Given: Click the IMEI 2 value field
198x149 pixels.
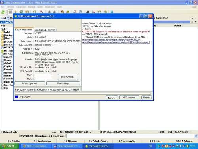Looking at the screenshot, I should (x=44, y=79).
